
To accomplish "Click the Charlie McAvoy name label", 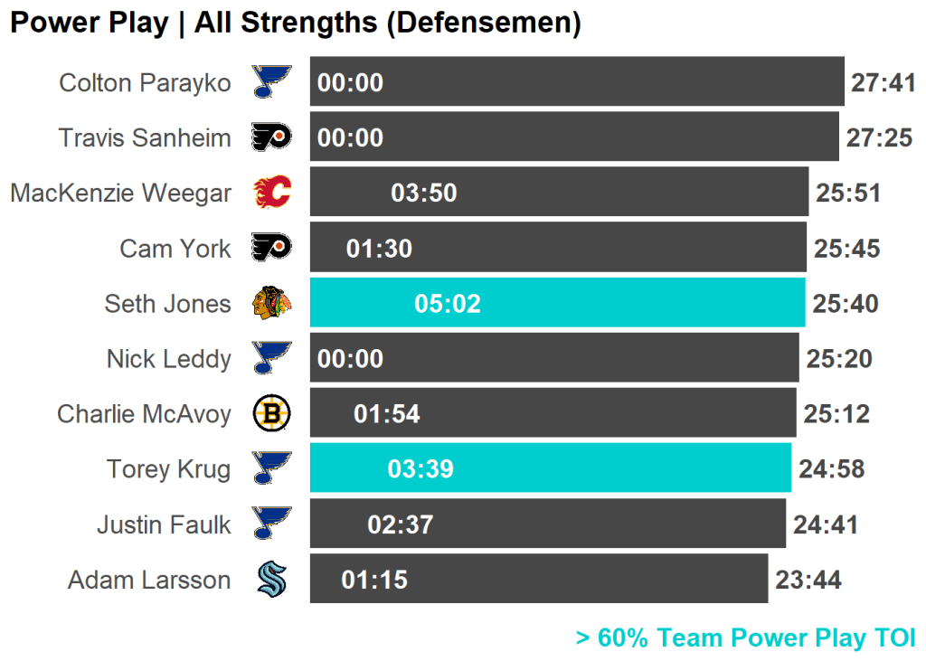I will point(144,414).
